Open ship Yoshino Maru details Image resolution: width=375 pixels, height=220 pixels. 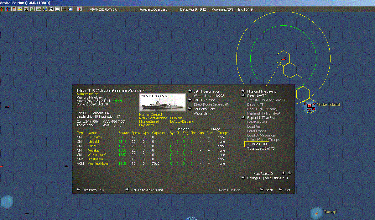97,164
